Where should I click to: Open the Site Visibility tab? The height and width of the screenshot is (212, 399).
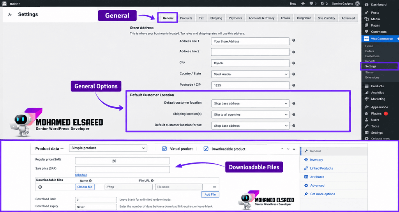coord(327,18)
